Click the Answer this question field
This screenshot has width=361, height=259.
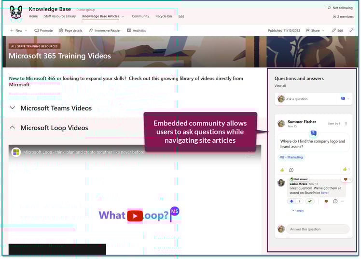318,229
